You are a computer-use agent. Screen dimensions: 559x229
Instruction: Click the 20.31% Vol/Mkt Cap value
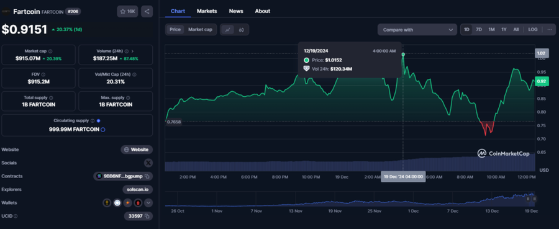click(x=116, y=81)
